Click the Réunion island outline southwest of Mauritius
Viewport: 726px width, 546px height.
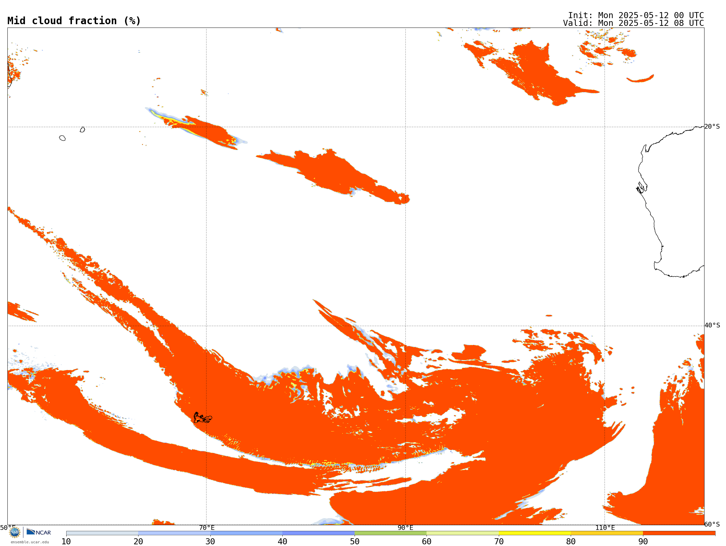tap(62, 138)
